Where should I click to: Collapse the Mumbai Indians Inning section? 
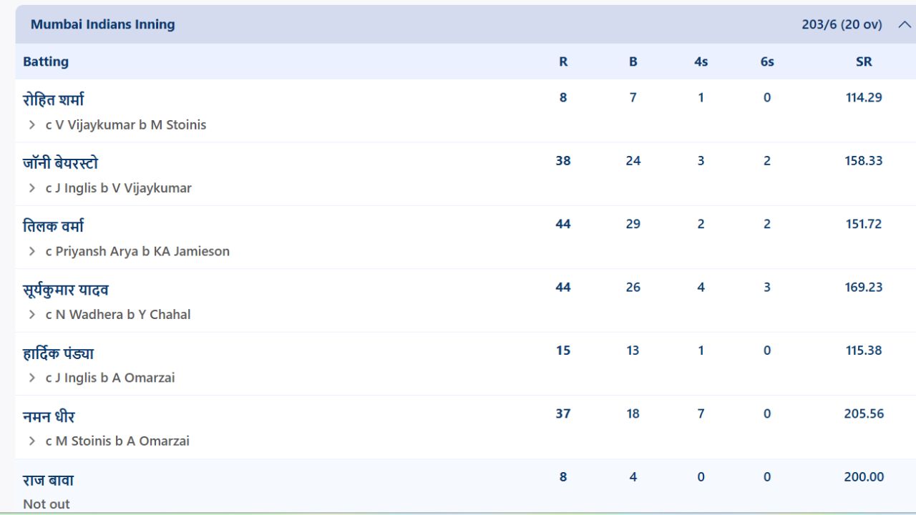904,24
